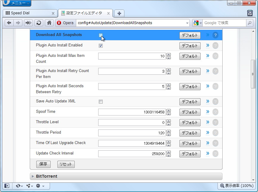Image resolution: width=258 pixels, height=192 pixels.
Task: Click the Google で検索 search field
Action: 224,23
